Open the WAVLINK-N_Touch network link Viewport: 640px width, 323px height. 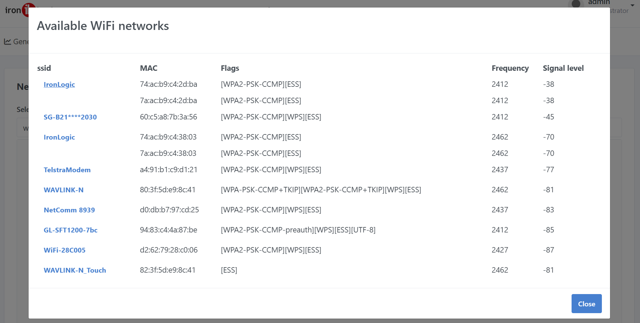[x=75, y=270]
